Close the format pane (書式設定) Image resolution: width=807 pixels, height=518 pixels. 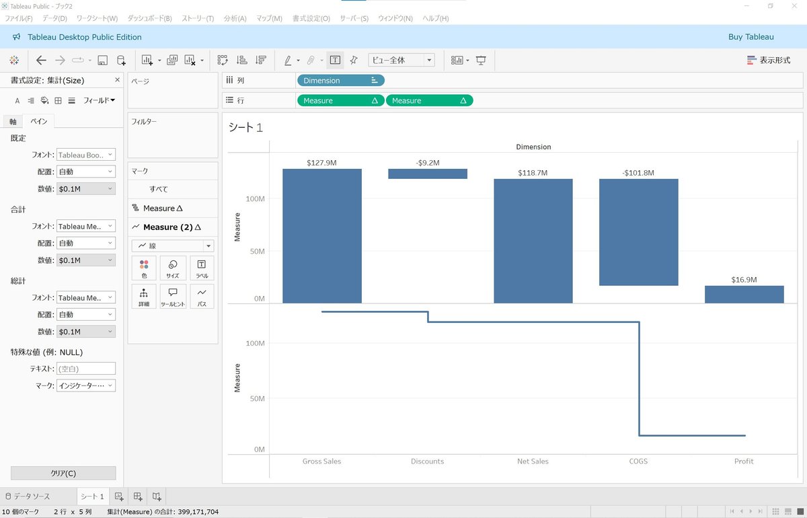tap(117, 80)
